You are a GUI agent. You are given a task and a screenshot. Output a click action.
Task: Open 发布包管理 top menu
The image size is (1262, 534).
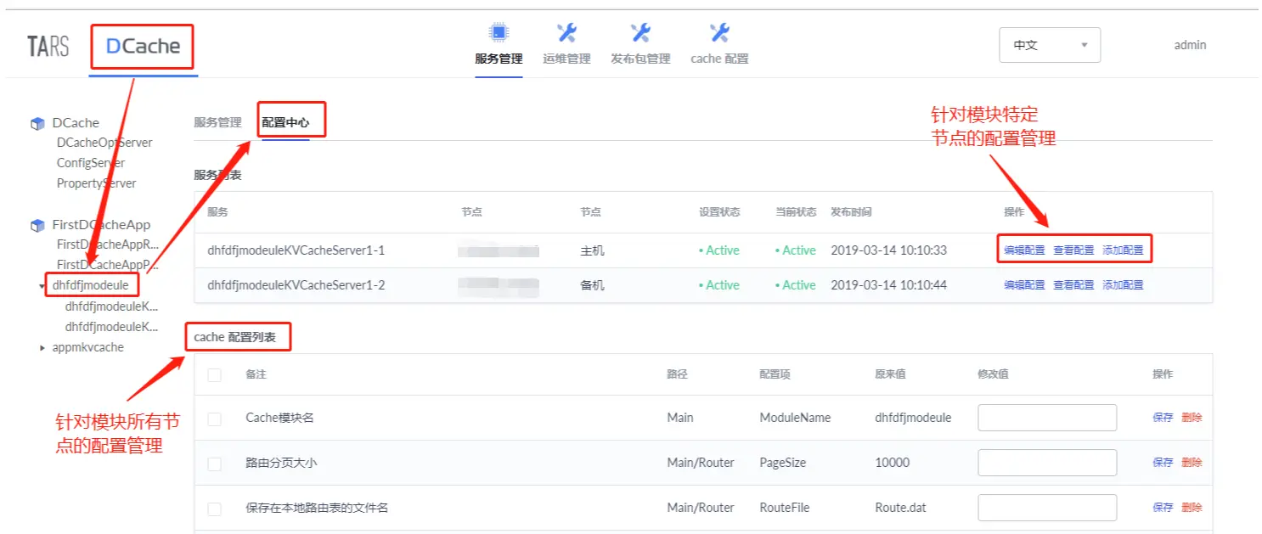click(x=640, y=59)
